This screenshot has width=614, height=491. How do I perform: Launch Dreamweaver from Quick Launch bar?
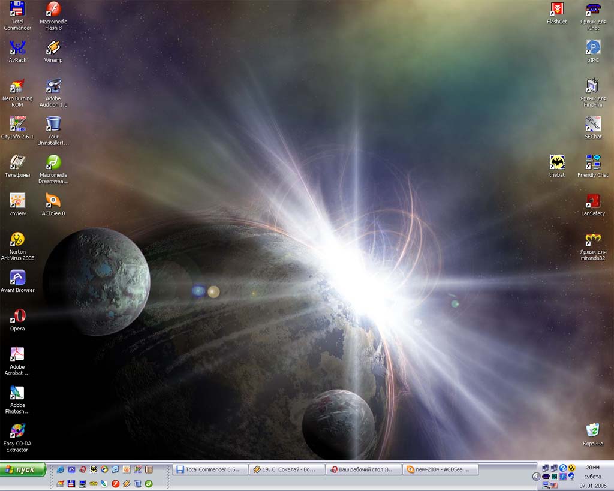pos(149,484)
